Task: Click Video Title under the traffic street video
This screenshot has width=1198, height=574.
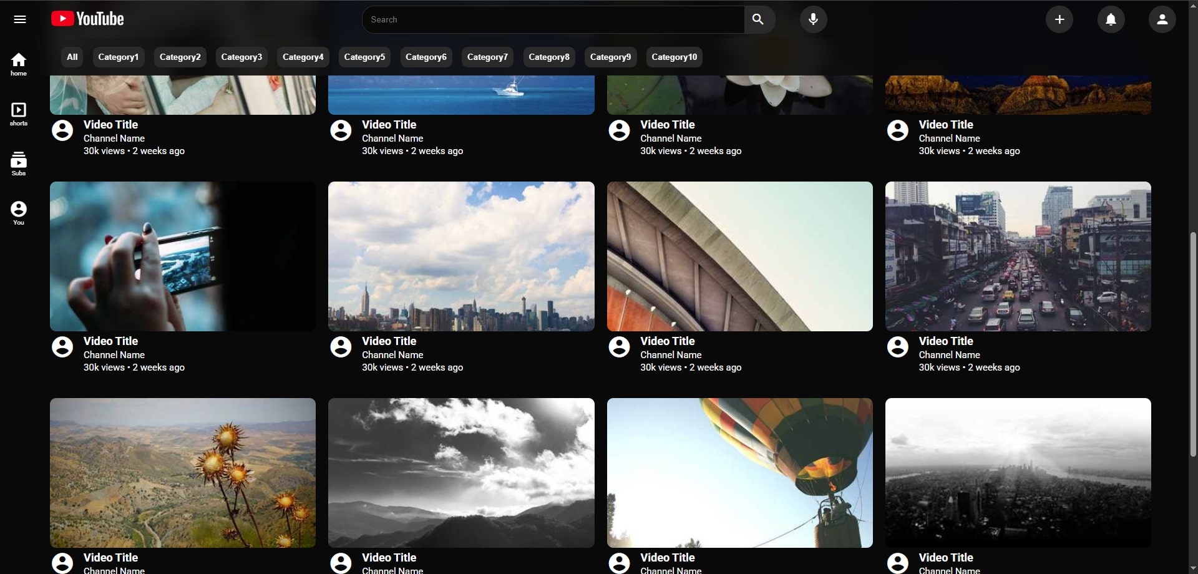Action: (x=946, y=341)
